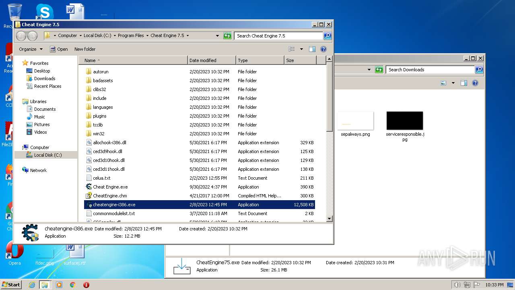Open help with the question mark icon

click(x=323, y=49)
